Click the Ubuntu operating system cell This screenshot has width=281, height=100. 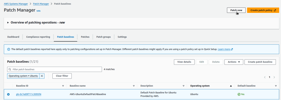(195, 94)
